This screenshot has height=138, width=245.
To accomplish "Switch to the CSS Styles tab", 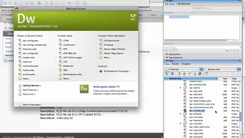I will (170, 4).
